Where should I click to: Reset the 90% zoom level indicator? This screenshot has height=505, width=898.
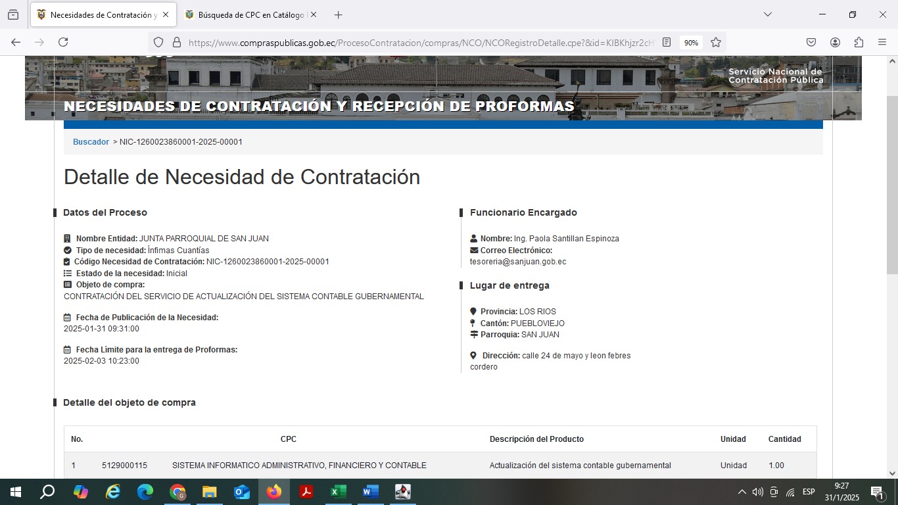pyautogui.click(x=691, y=43)
